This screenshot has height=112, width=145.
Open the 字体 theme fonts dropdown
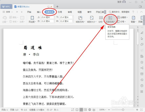pyautogui.click(x=14, y=22)
